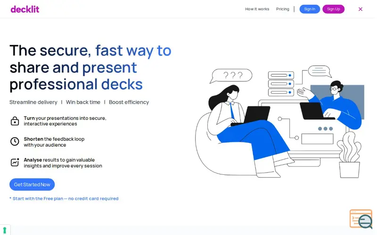Close the page with the X icon
This screenshot has height=235, width=377.
tap(360, 9)
